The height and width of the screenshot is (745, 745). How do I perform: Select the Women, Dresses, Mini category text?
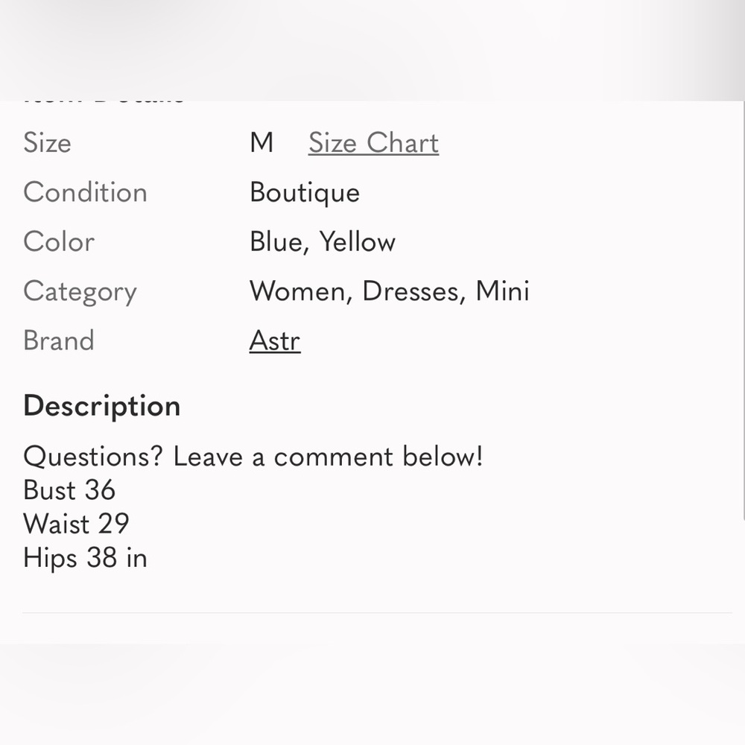click(389, 291)
